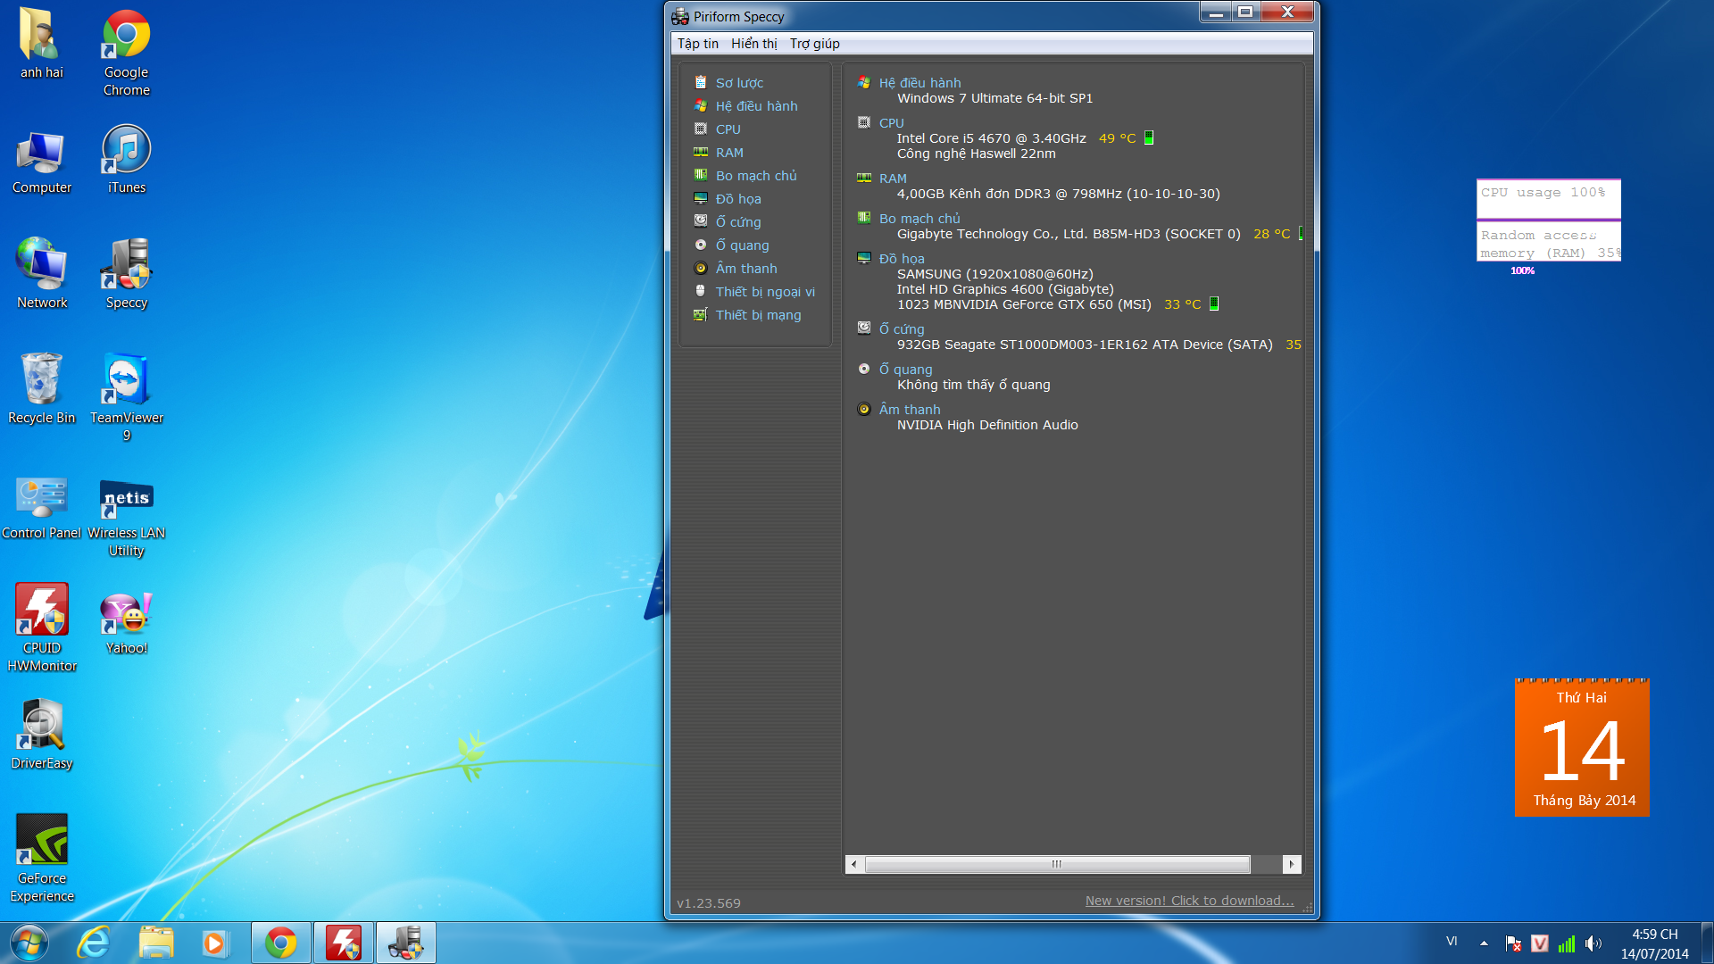Click the horizontal scrollbar thumb in Speccy
This screenshot has width=1714, height=964.
click(x=1057, y=864)
